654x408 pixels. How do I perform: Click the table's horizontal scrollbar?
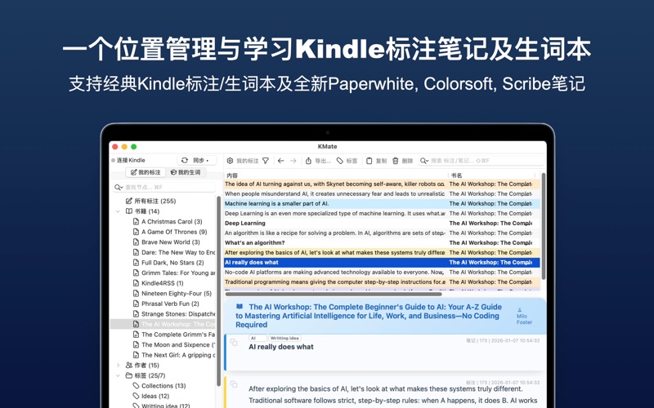334,294
